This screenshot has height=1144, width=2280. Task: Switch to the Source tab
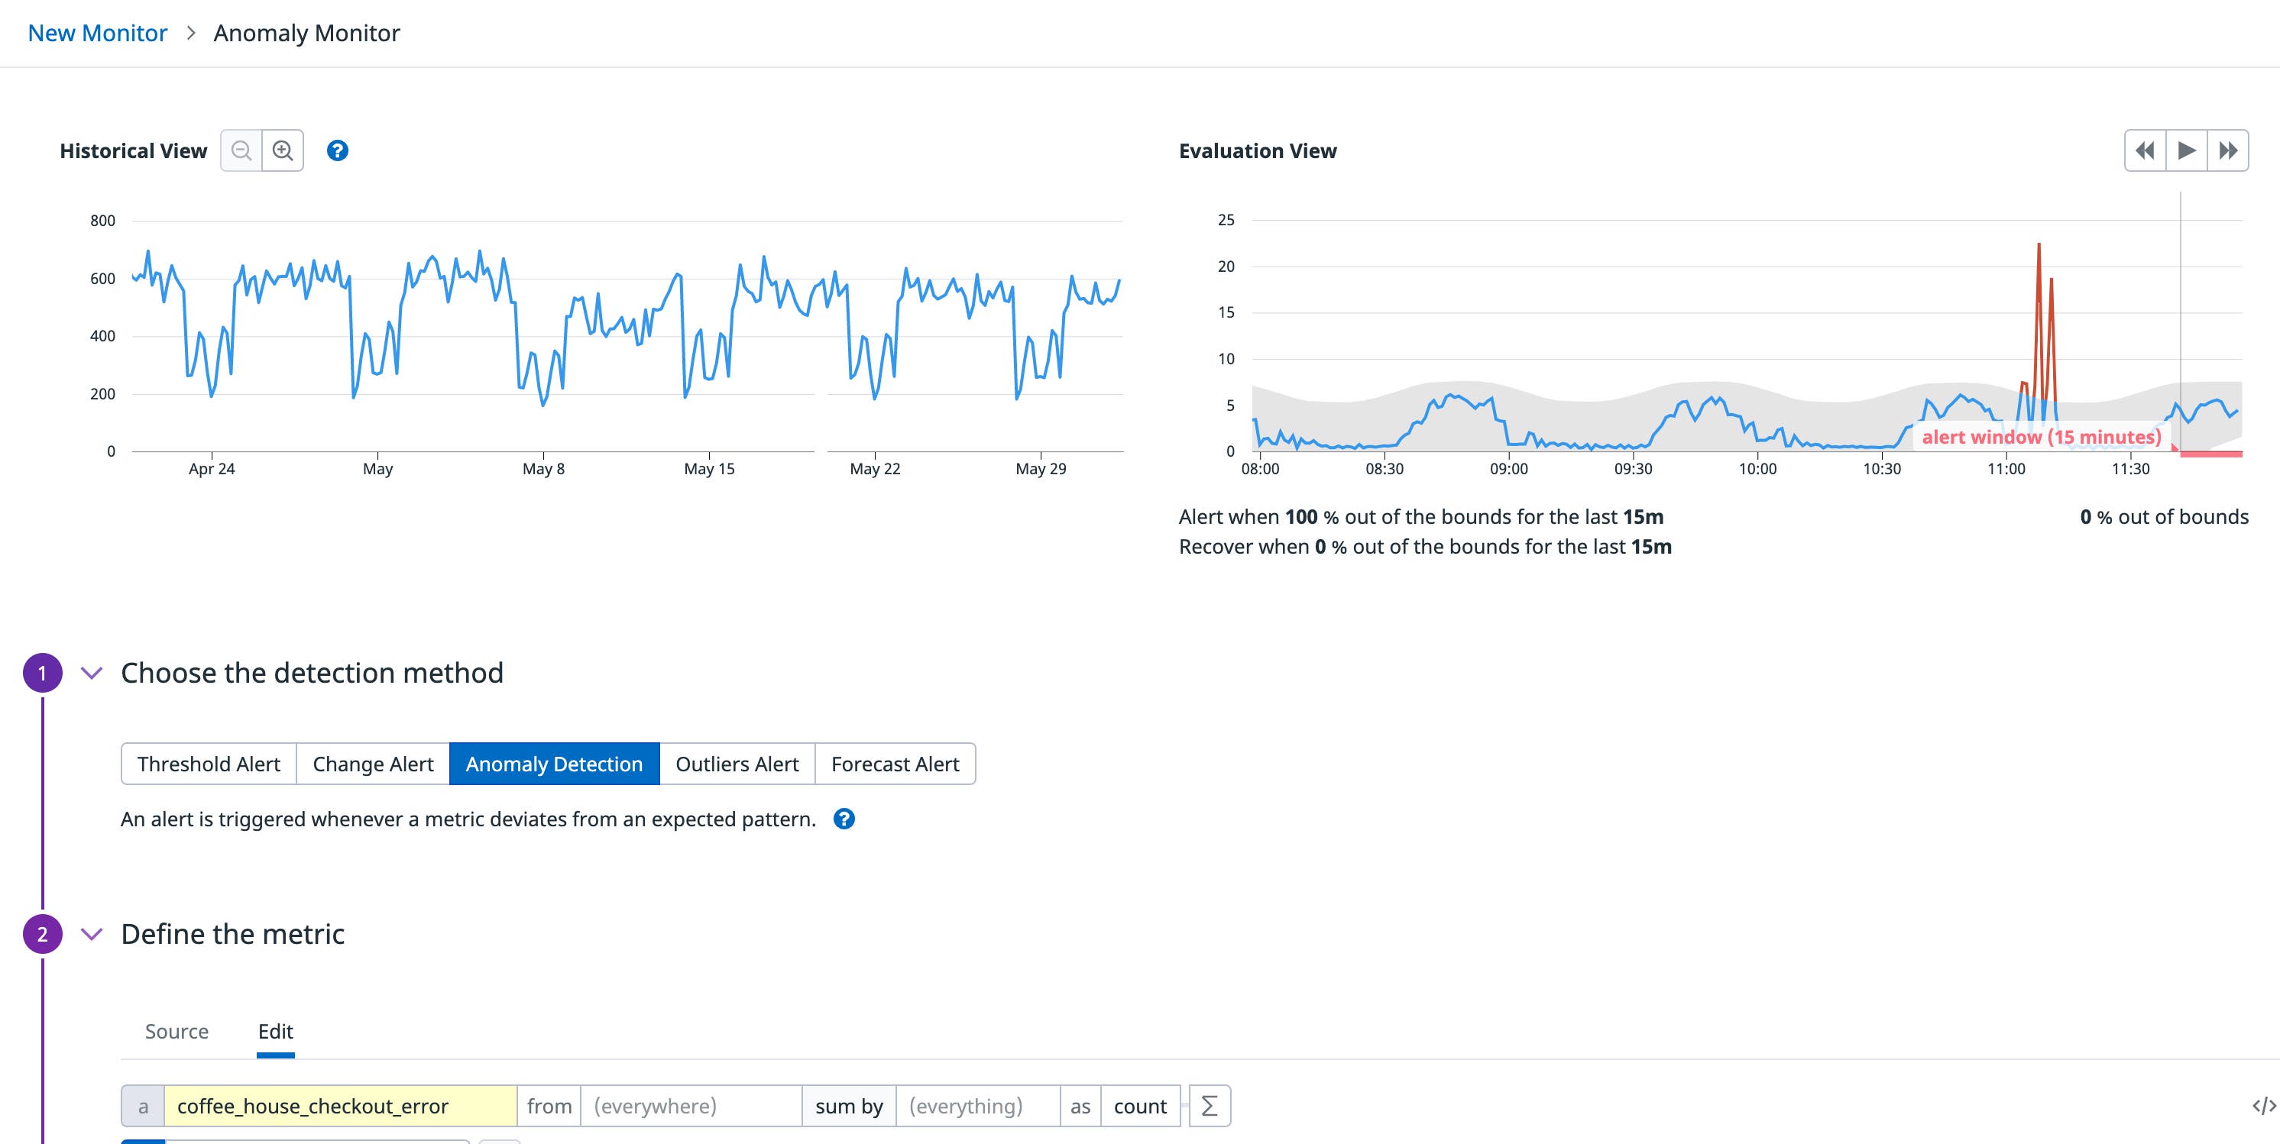[x=177, y=1032]
